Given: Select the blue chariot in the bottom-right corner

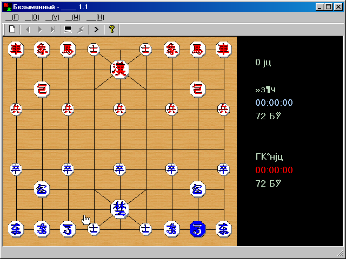Looking at the screenshot, I should pos(224,229).
